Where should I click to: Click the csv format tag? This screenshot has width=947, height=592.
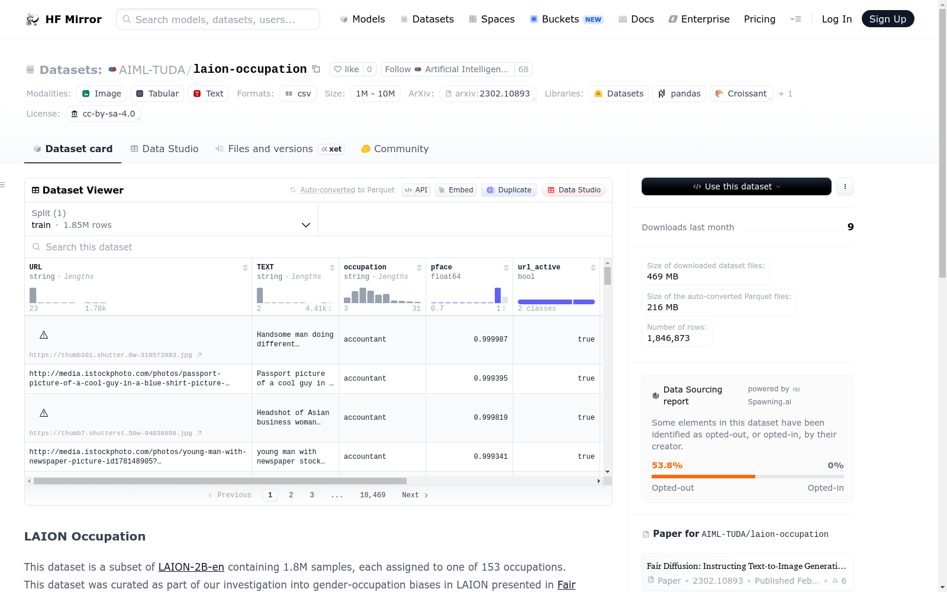tap(298, 94)
